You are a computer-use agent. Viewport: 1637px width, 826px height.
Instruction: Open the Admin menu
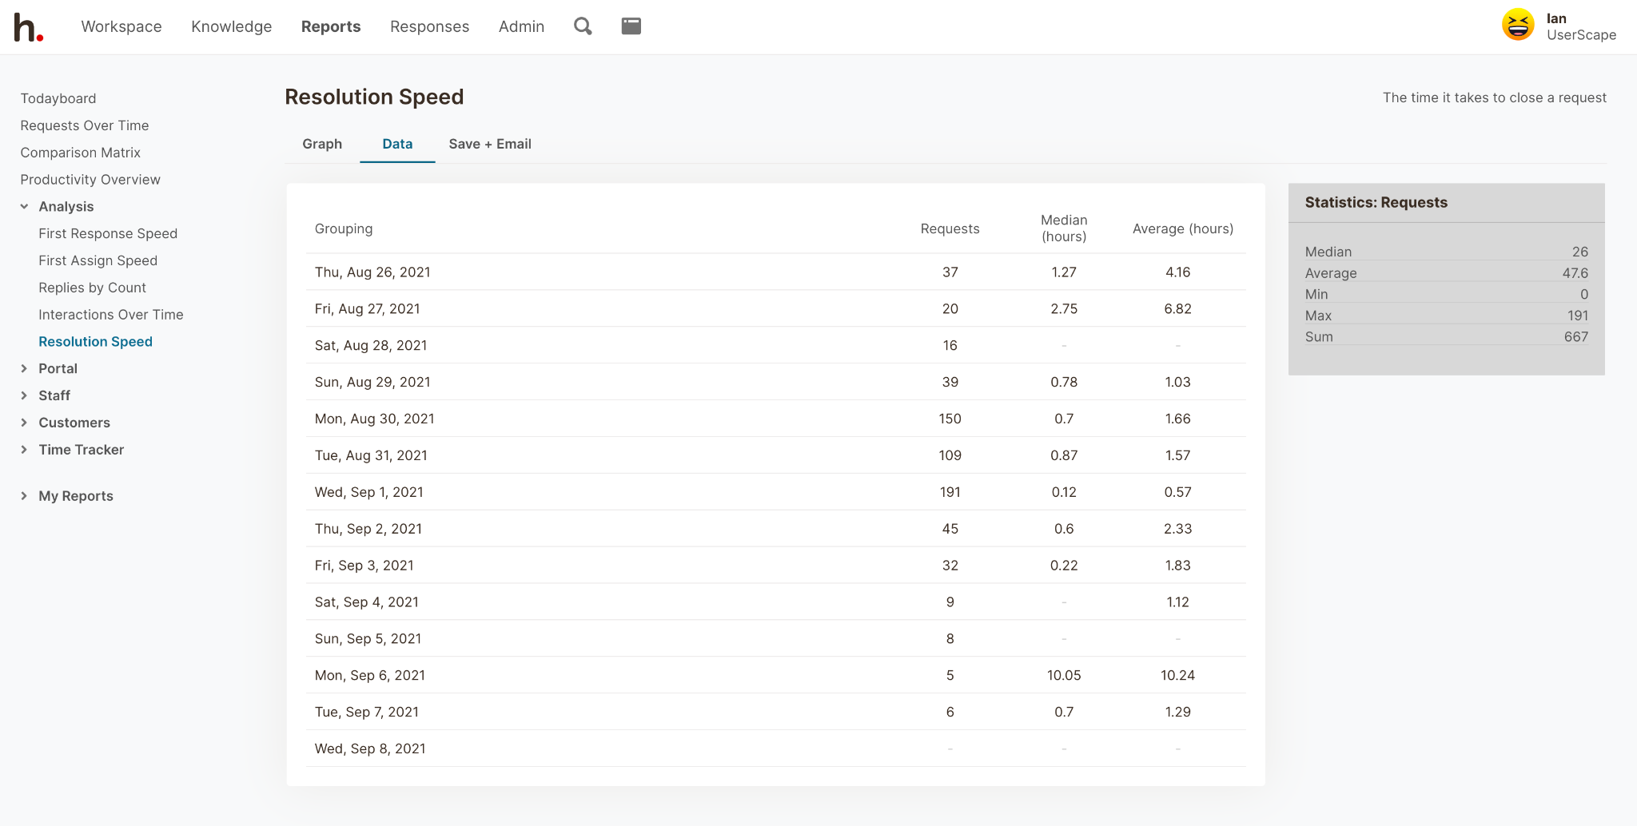pos(521,26)
